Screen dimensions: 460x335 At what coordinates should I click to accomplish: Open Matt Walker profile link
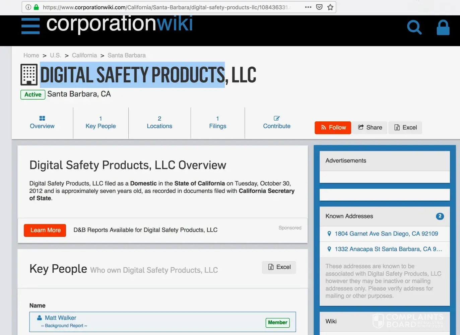click(x=60, y=318)
